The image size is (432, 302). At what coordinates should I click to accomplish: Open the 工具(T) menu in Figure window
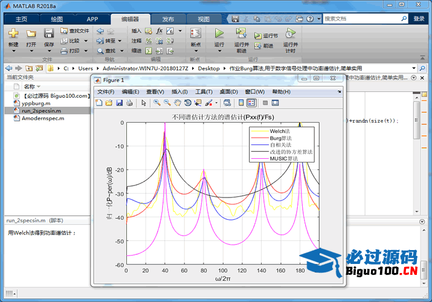tap(204, 92)
